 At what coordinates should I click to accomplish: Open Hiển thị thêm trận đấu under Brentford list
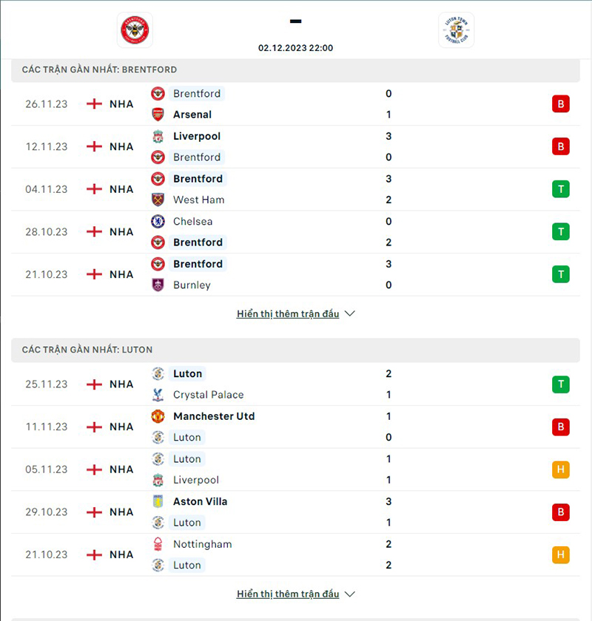[x=289, y=313]
